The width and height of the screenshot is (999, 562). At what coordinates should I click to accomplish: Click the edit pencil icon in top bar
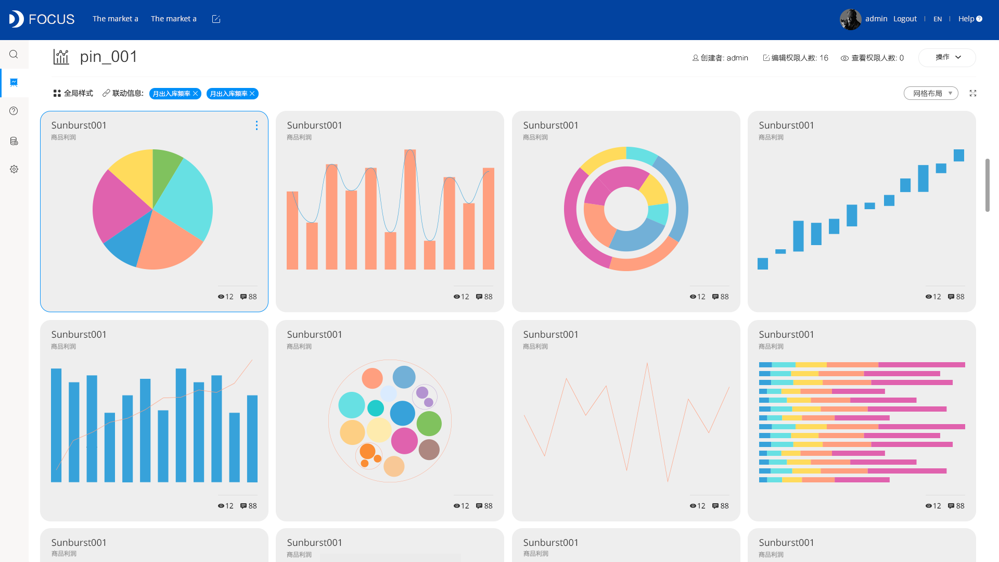click(x=216, y=19)
